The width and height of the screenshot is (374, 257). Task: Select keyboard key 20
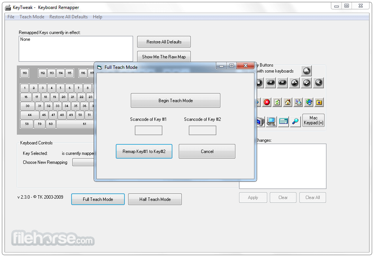click(x=63, y=97)
